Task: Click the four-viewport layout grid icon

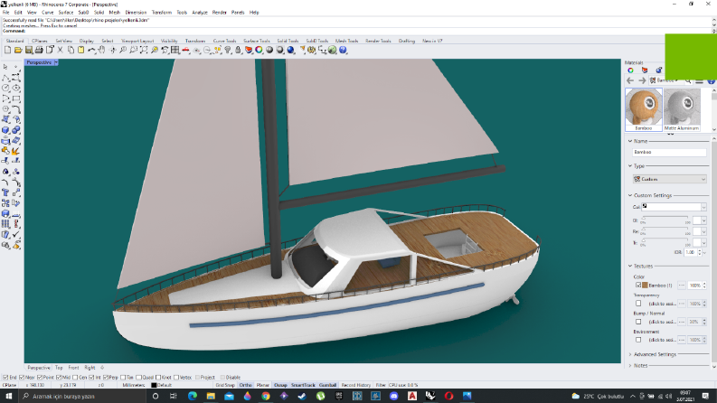Action: [x=175, y=50]
